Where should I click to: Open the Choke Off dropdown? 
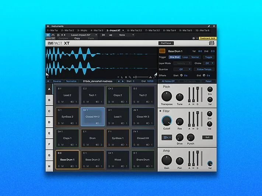click(209, 63)
